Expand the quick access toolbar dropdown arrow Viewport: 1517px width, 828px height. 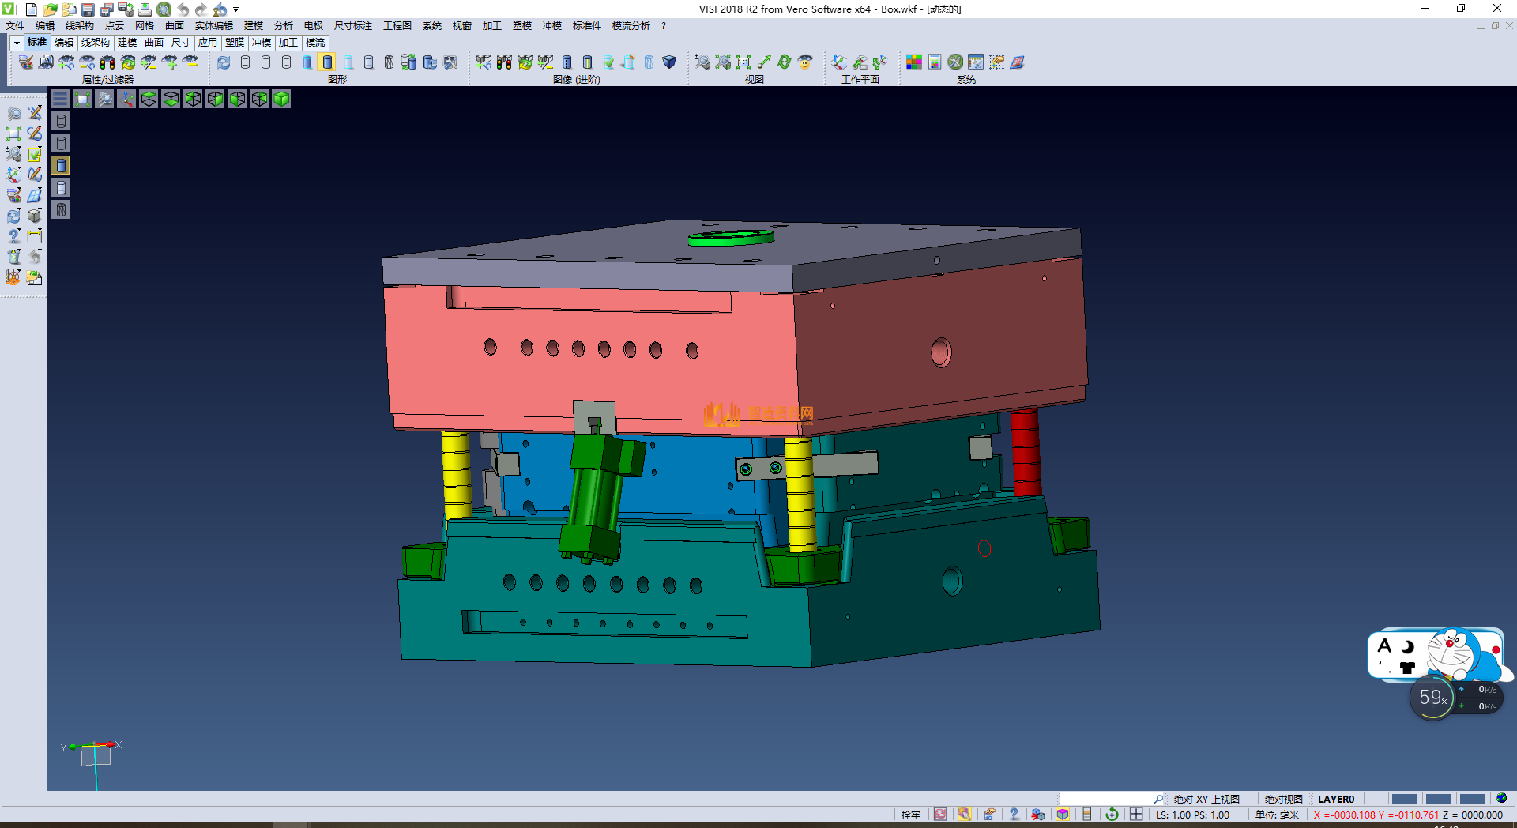pyautogui.click(x=236, y=9)
